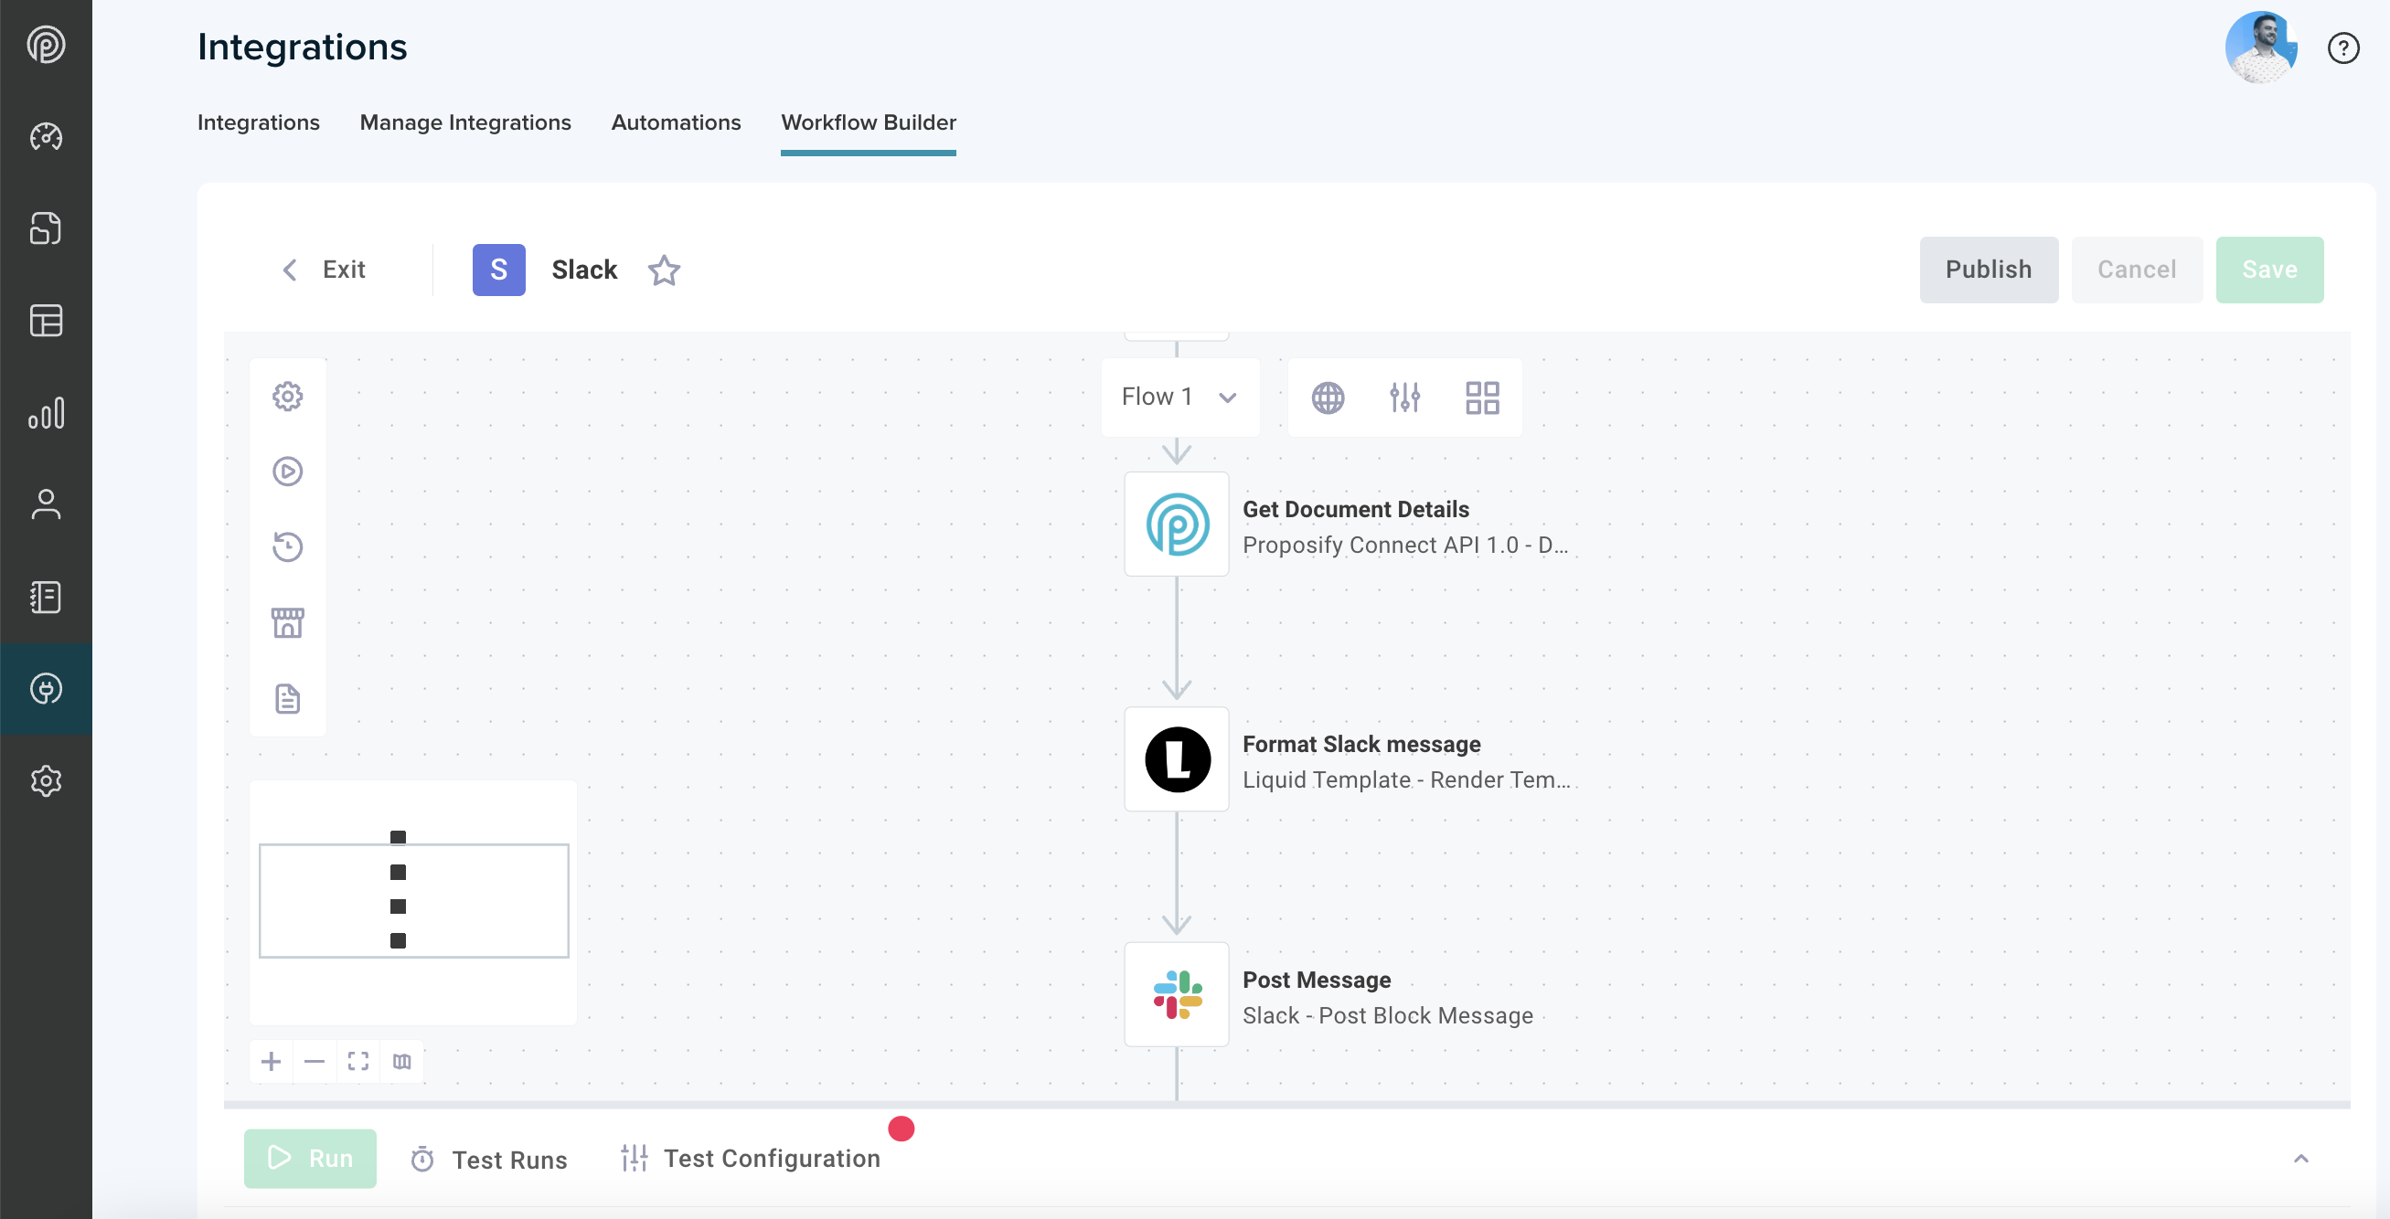Viewport: 2390px width, 1219px height.
Task: Click Exit to leave the builder
Action: 324,270
